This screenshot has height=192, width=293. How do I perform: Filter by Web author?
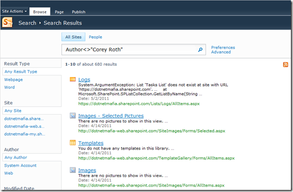coord(8,173)
